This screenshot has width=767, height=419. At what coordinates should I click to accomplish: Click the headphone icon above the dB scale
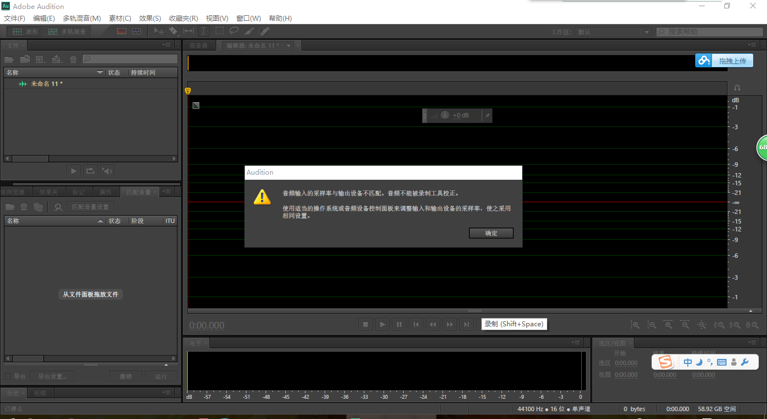[737, 88]
